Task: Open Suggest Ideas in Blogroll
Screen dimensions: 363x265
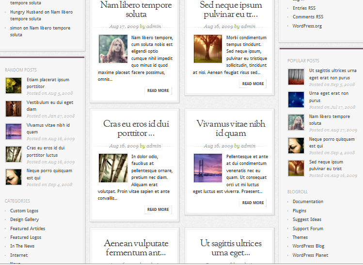Action: pos(307,220)
